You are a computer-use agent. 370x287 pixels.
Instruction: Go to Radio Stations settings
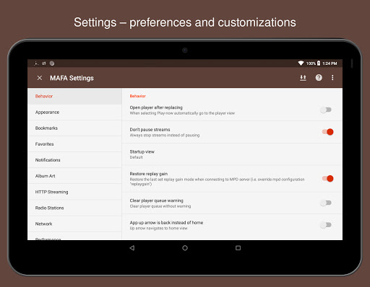[74, 208]
